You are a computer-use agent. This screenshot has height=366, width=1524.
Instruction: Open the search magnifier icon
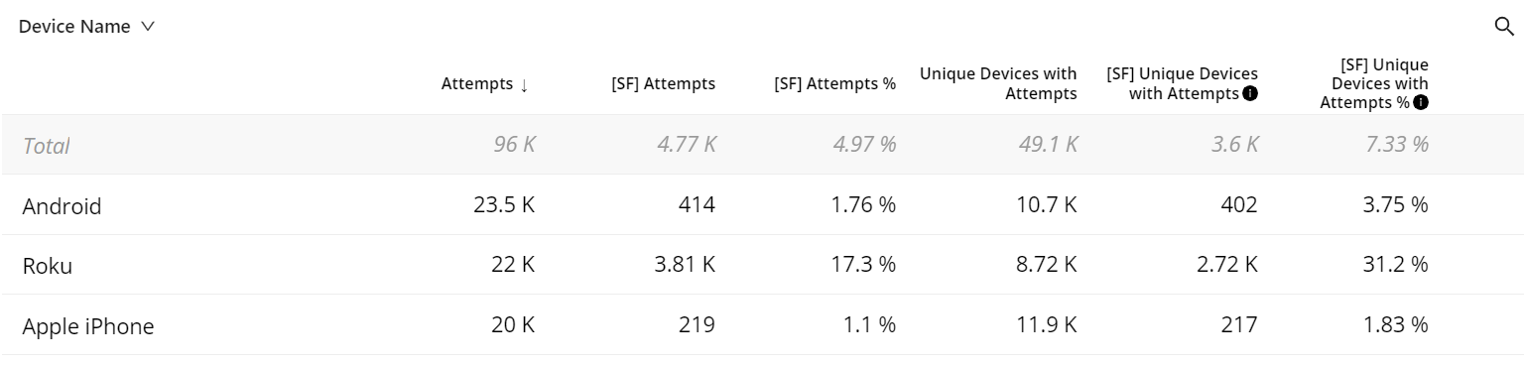pyautogui.click(x=1503, y=27)
